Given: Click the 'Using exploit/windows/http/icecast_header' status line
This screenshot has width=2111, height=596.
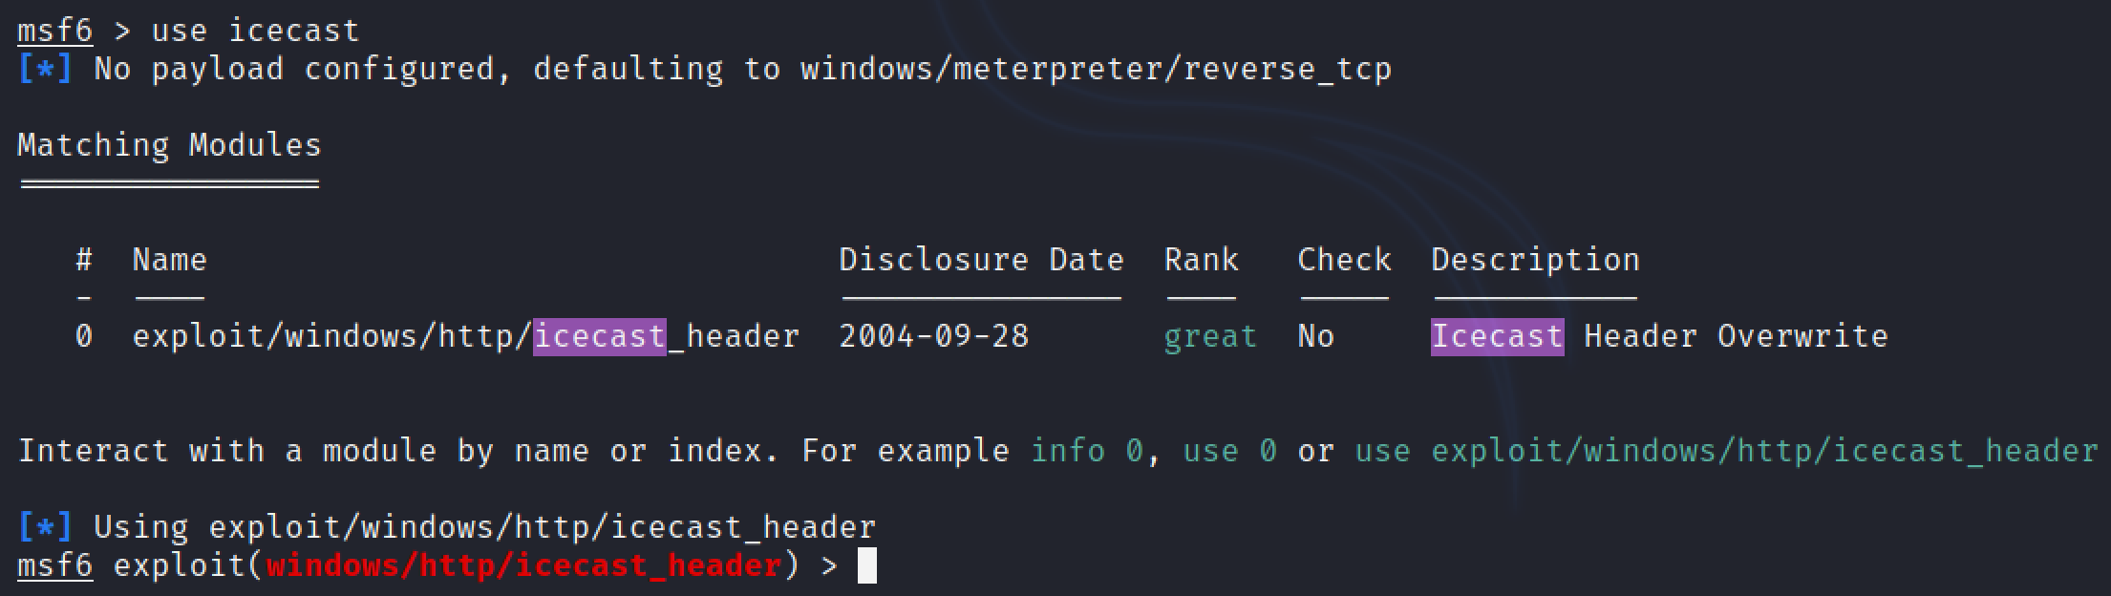Looking at the screenshot, I should coord(446,527).
